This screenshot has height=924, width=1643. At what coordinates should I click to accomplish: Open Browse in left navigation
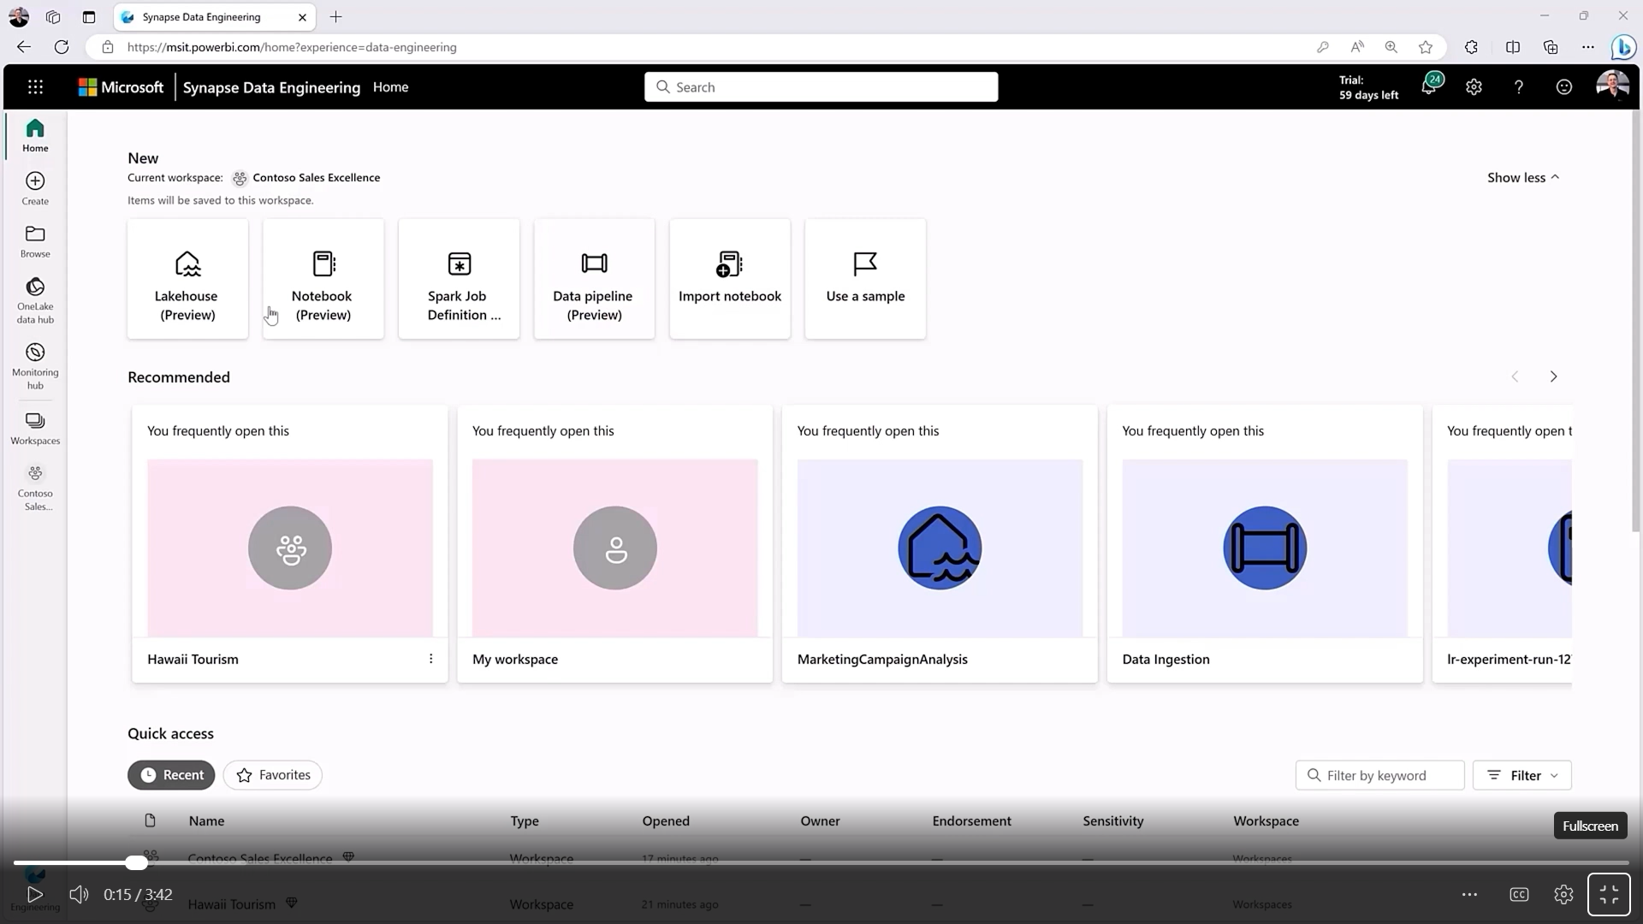(x=35, y=241)
